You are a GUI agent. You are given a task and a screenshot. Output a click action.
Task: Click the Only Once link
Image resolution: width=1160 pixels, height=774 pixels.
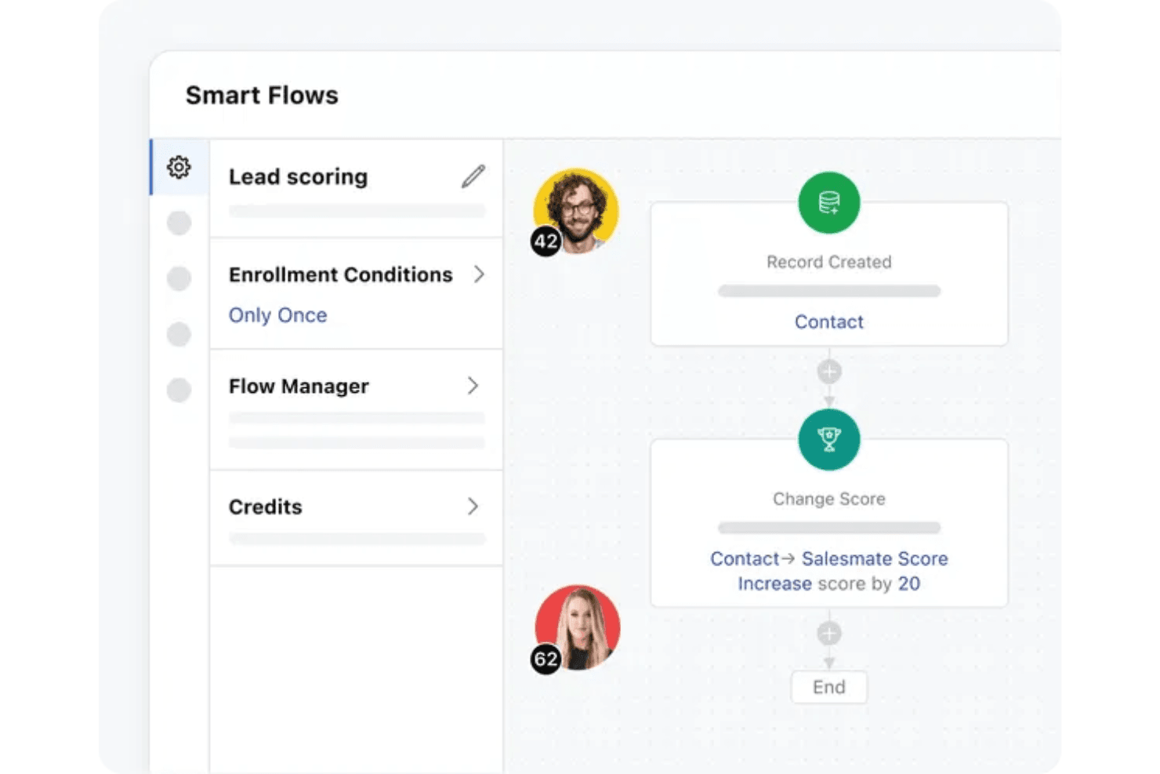click(x=277, y=315)
